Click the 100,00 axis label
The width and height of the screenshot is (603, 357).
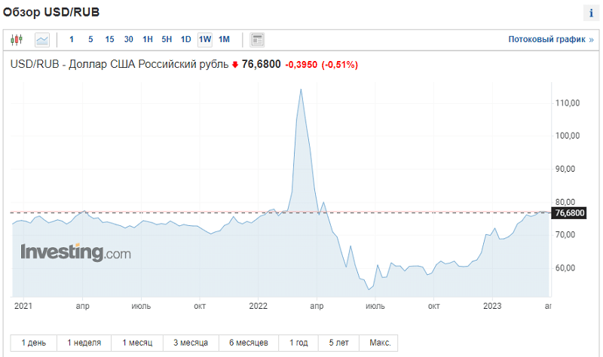coord(568,136)
